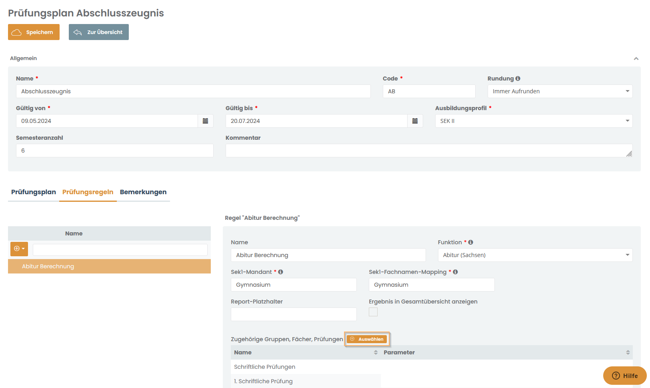Click the Gültig von date field
This screenshot has height=388, width=650.
click(107, 121)
